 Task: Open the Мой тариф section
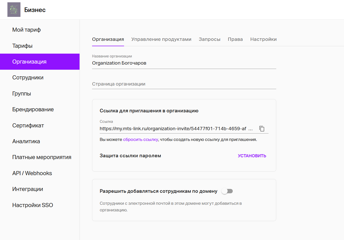40,30
